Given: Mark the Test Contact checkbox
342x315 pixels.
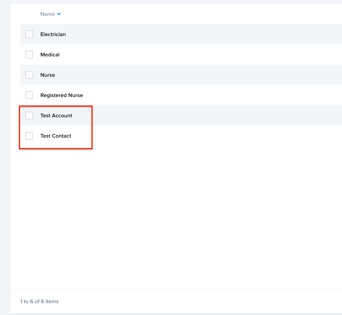Looking at the screenshot, I should tap(29, 136).
